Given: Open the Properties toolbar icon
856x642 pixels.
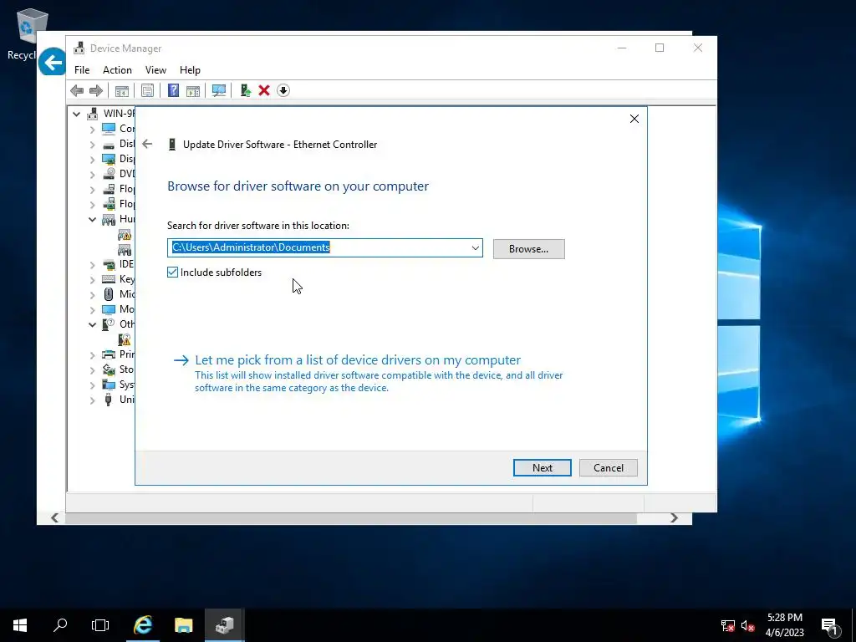Looking at the screenshot, I should point(147,90).
